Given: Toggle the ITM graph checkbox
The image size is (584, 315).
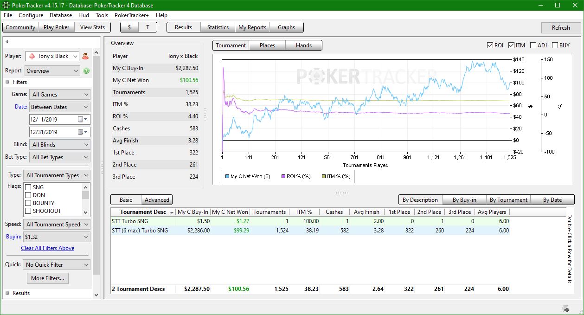Looking at the screenshot, I should (x=511, y=45).
